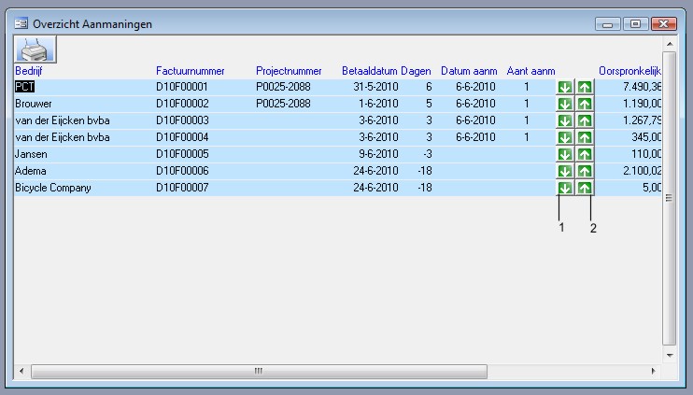Viewport: 693px width, 395px height.
Task: Select the Betaaldatum column header
Action: (370, 71)
